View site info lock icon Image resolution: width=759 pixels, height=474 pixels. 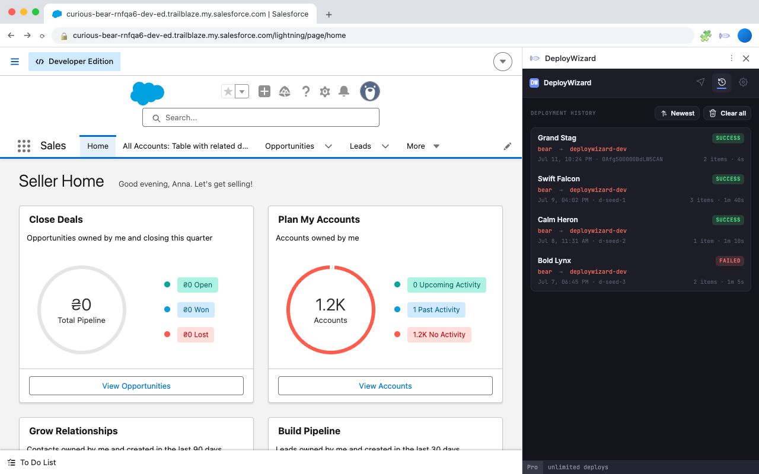[x=64, y=36]
